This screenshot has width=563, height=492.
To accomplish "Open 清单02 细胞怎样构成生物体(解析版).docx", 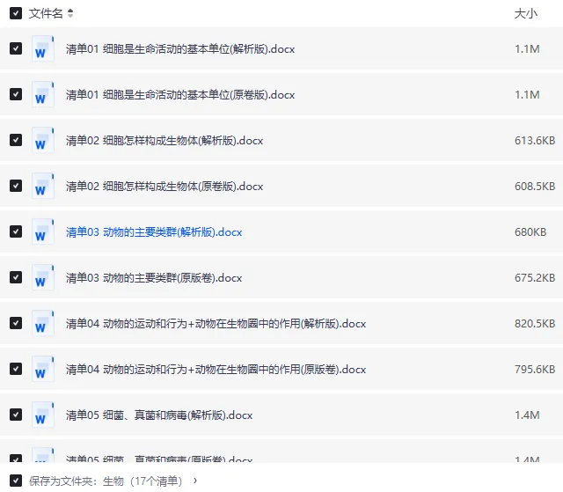I will coord(165,141).
